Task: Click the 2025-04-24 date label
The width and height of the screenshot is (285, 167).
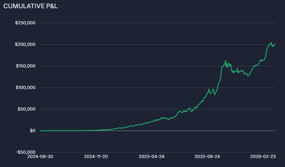Action: pos(152,156)
